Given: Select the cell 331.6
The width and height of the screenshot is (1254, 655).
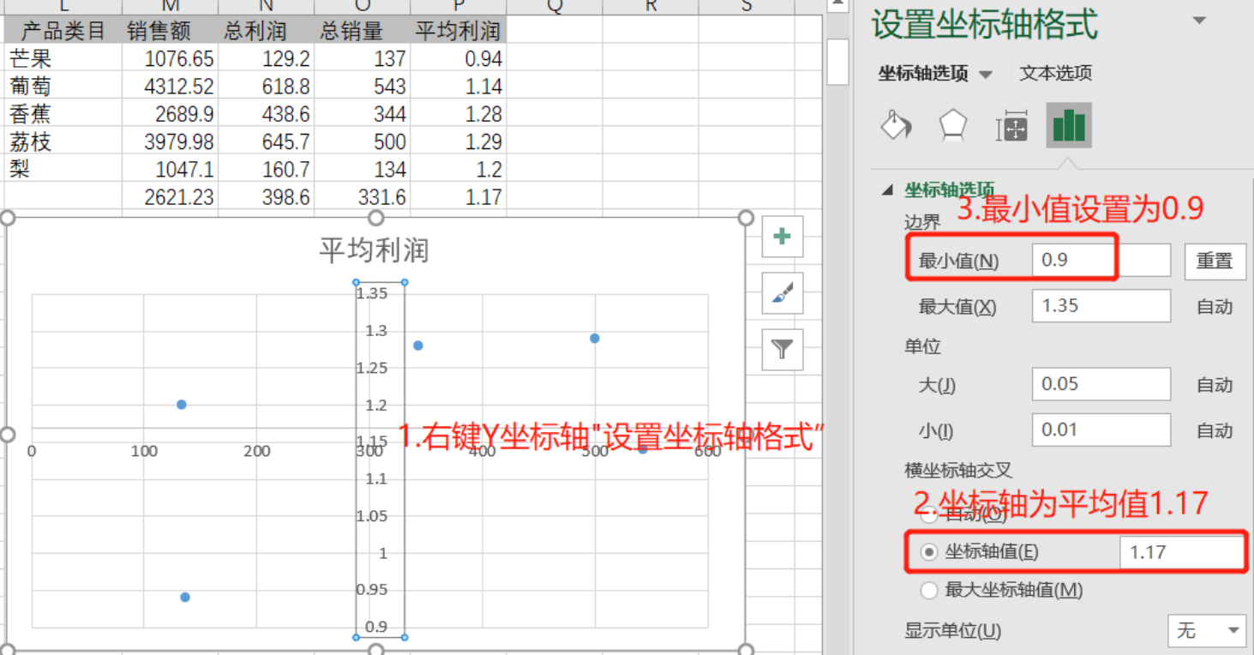Looking at the screenshot, I should 362,196.
